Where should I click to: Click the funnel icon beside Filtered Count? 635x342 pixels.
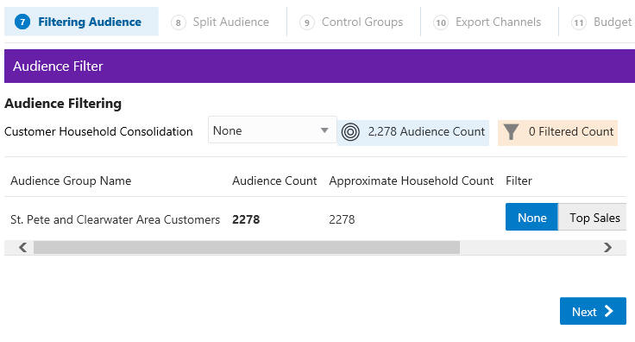511,131
